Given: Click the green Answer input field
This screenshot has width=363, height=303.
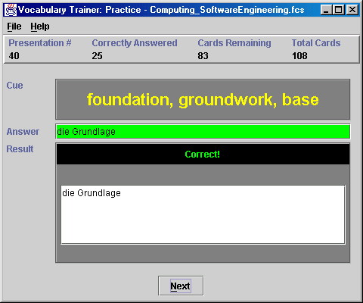Looking at the screenshot, I should point(203,132).
